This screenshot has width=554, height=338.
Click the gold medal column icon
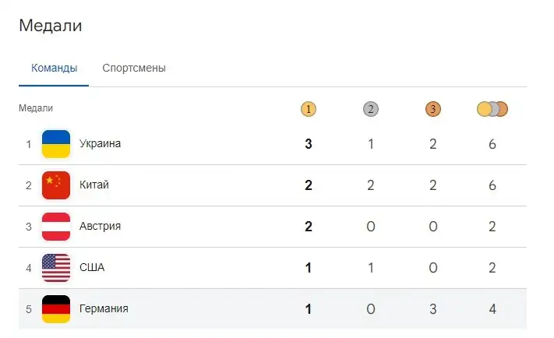309,109
